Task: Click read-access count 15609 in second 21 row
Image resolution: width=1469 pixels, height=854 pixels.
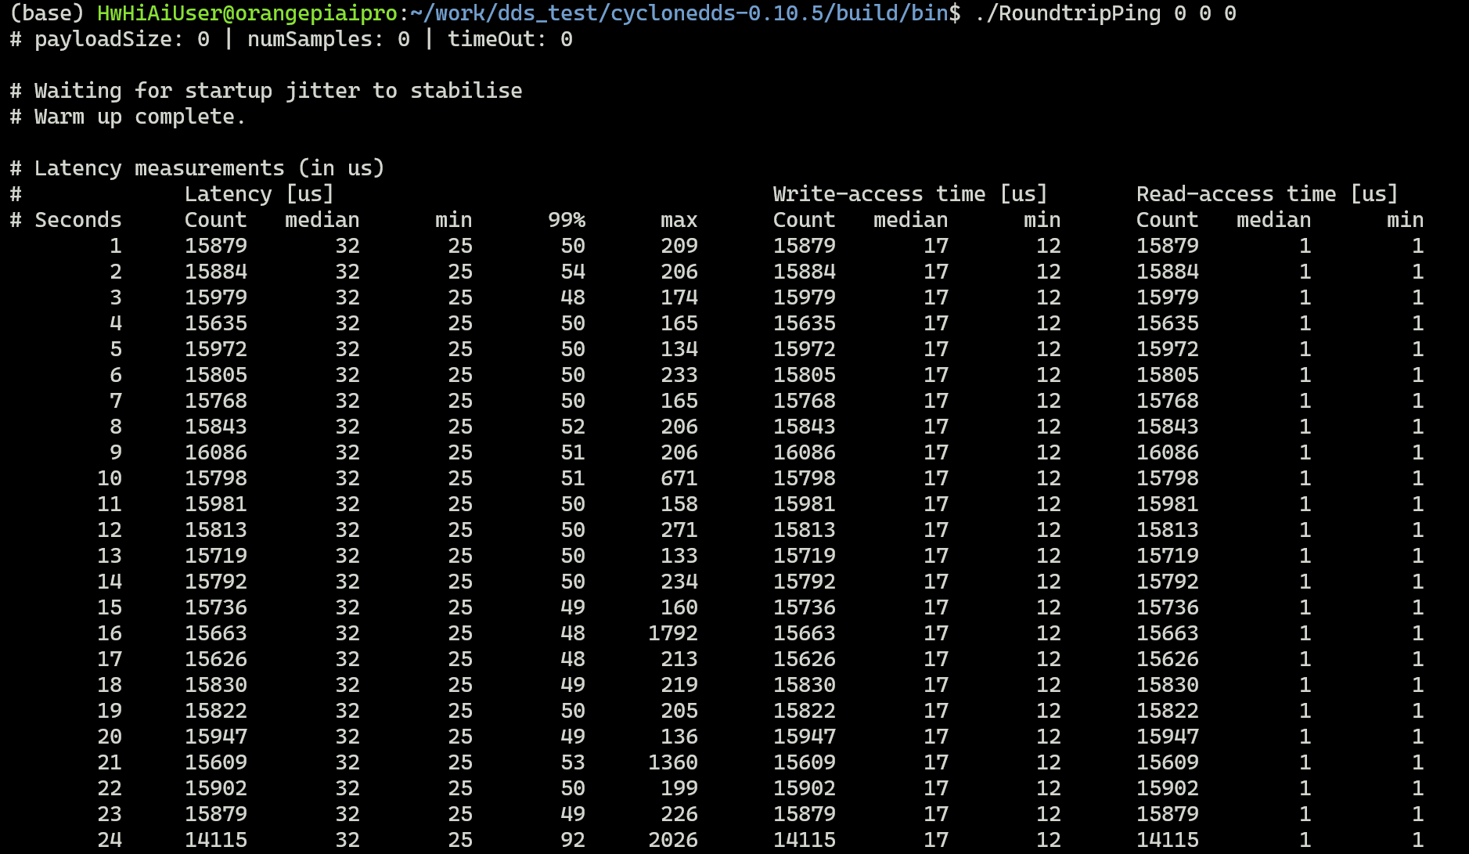Action: [1168, 762]
